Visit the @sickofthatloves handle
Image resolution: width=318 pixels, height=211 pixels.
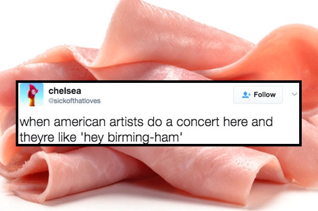pyautogui.click(x=74, y=101)
